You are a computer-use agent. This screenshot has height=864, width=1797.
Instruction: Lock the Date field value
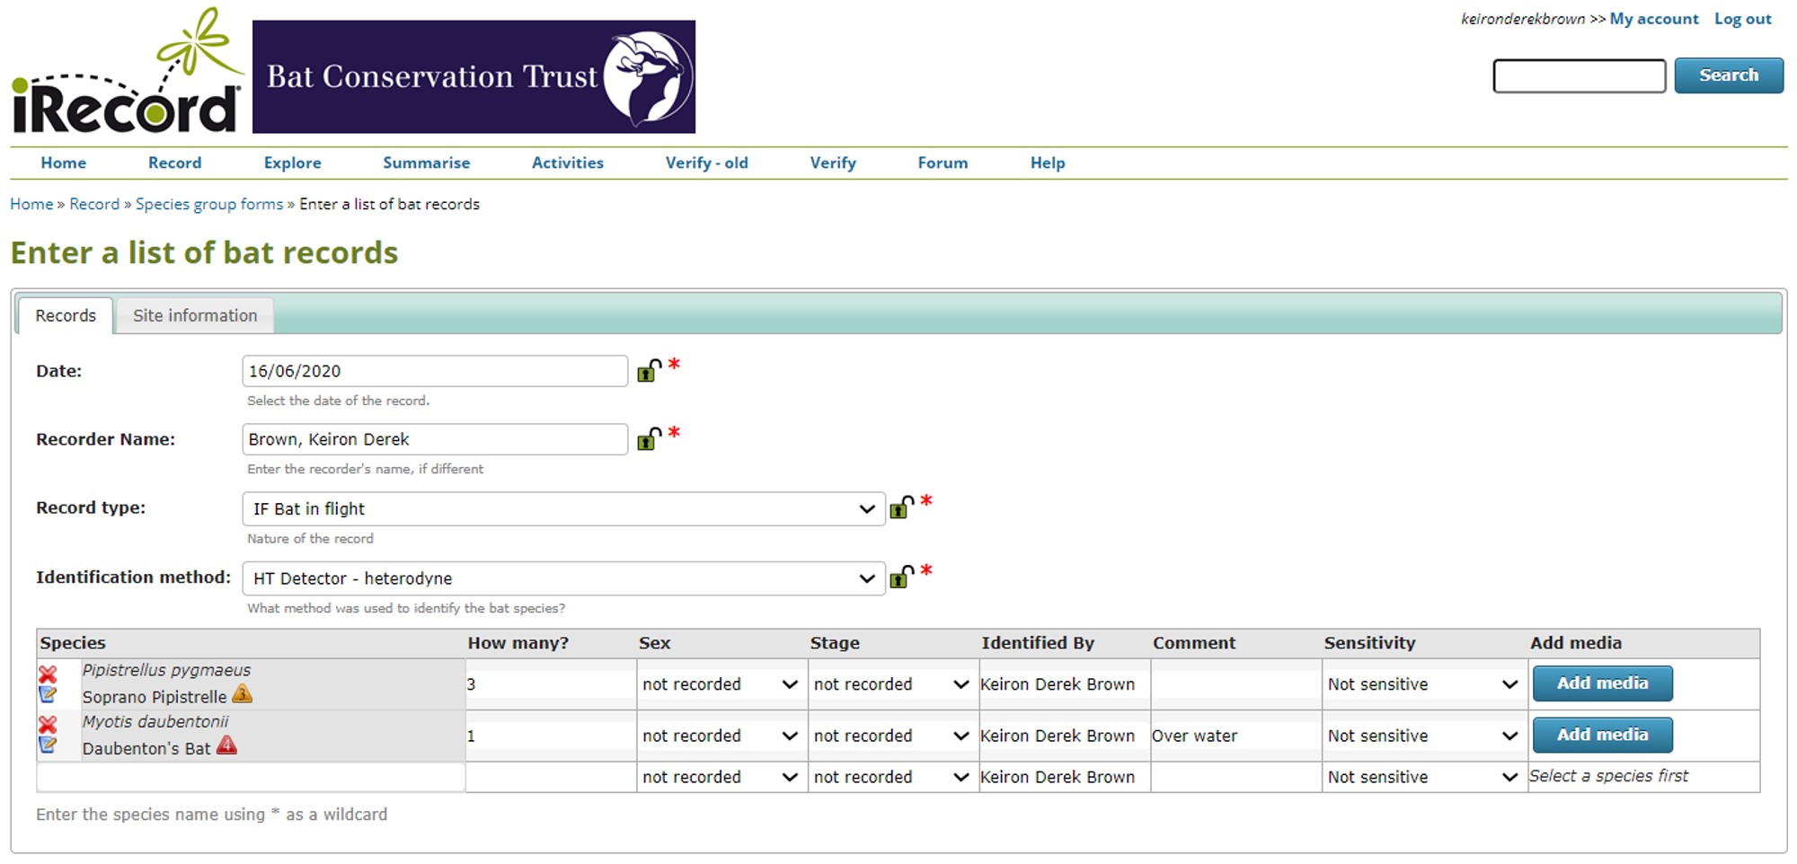648,370
